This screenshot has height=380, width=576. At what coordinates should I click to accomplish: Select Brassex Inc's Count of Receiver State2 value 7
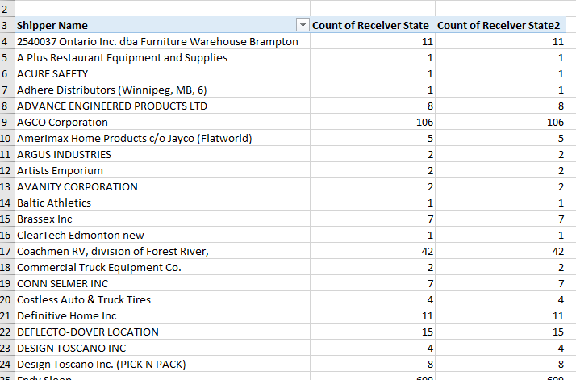[x=500, y=219]
